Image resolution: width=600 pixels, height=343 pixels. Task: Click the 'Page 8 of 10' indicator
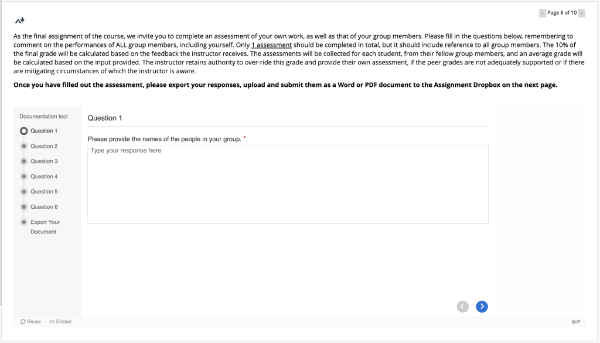point(562,13)
